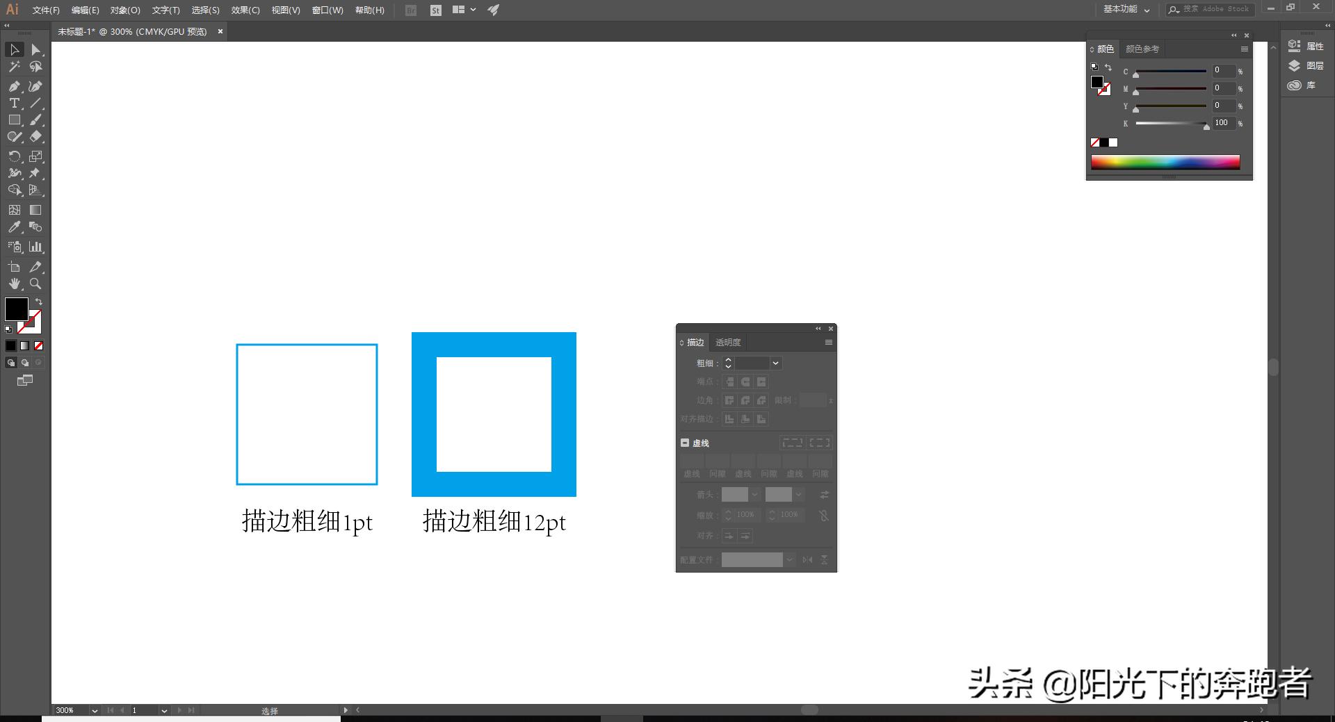Open the 窗口(W) menu
This screenshot has height=722, width=1335.
(x=327, y=10)
